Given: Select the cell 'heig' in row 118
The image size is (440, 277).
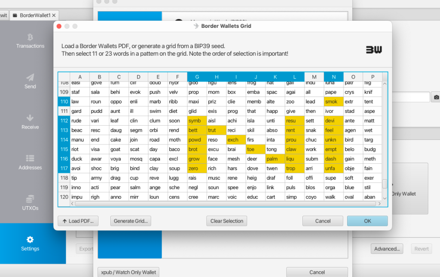Looking at the screenshot, I should (x=255, y=178).
